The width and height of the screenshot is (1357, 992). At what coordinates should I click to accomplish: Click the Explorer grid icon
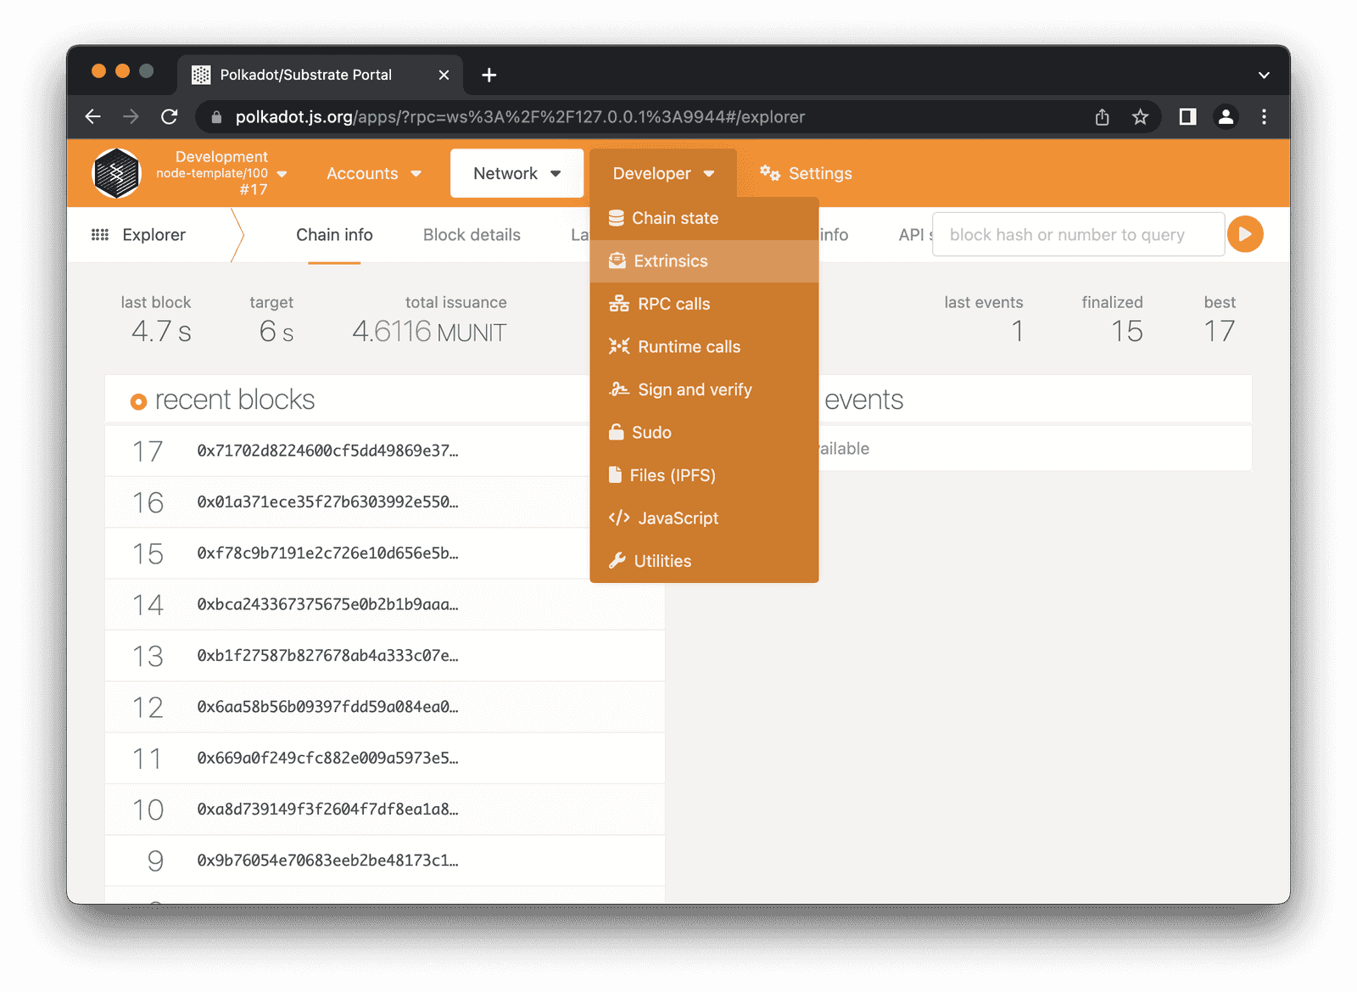click(98, 234)
